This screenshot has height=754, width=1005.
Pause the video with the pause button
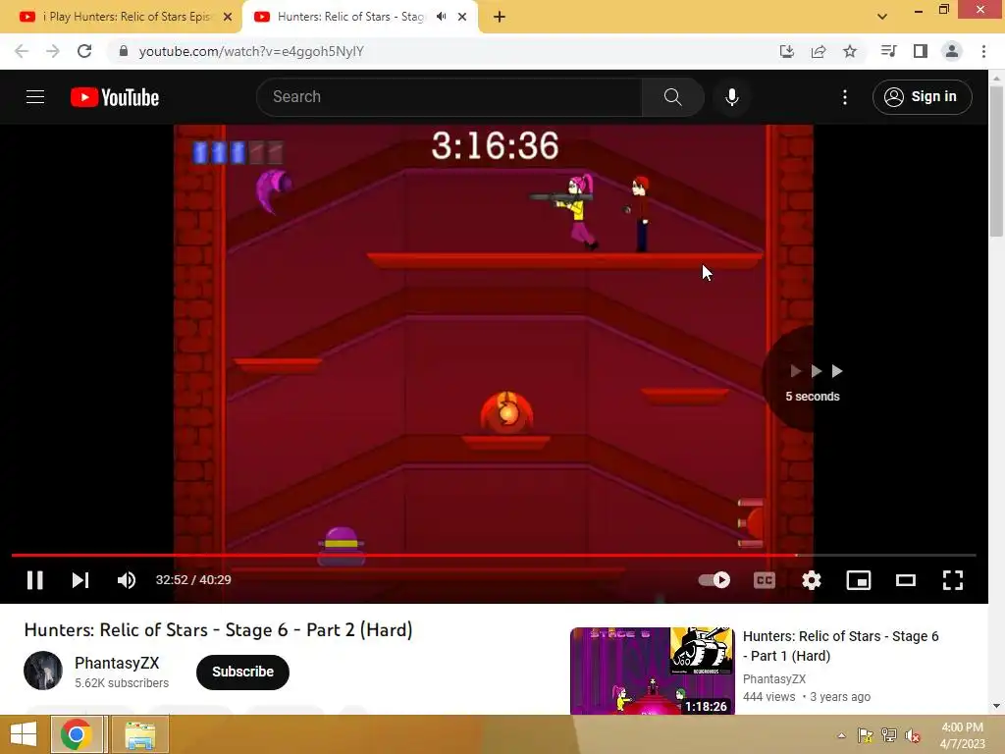point(35,580)
